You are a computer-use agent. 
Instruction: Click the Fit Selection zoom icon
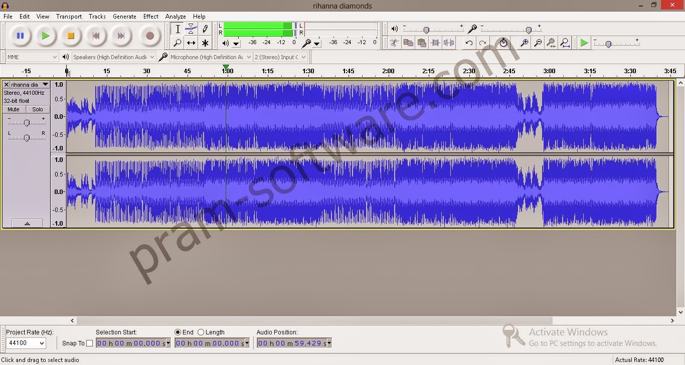click(x=551, y=43)
